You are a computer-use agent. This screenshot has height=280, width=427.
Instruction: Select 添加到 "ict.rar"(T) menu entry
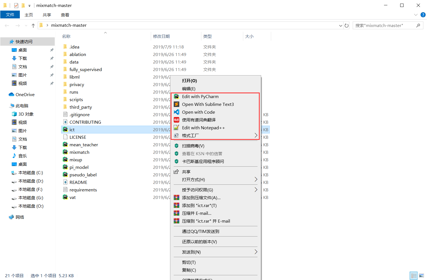pos(199,205)
